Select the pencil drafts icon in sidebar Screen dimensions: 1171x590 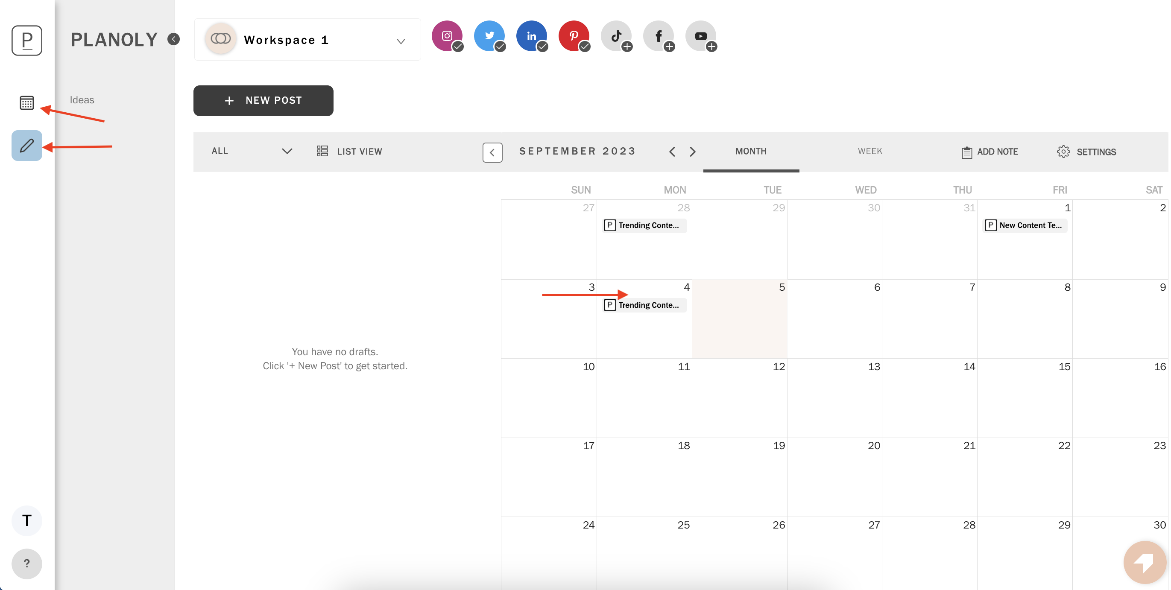pyautogui.click(x=27, y=146)
